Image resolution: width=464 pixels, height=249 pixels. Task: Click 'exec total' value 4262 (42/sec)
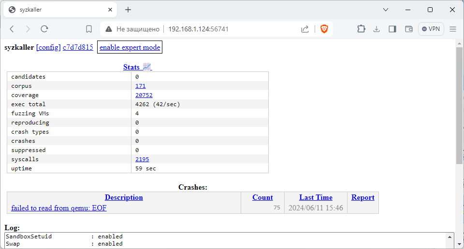coord(158,104)
